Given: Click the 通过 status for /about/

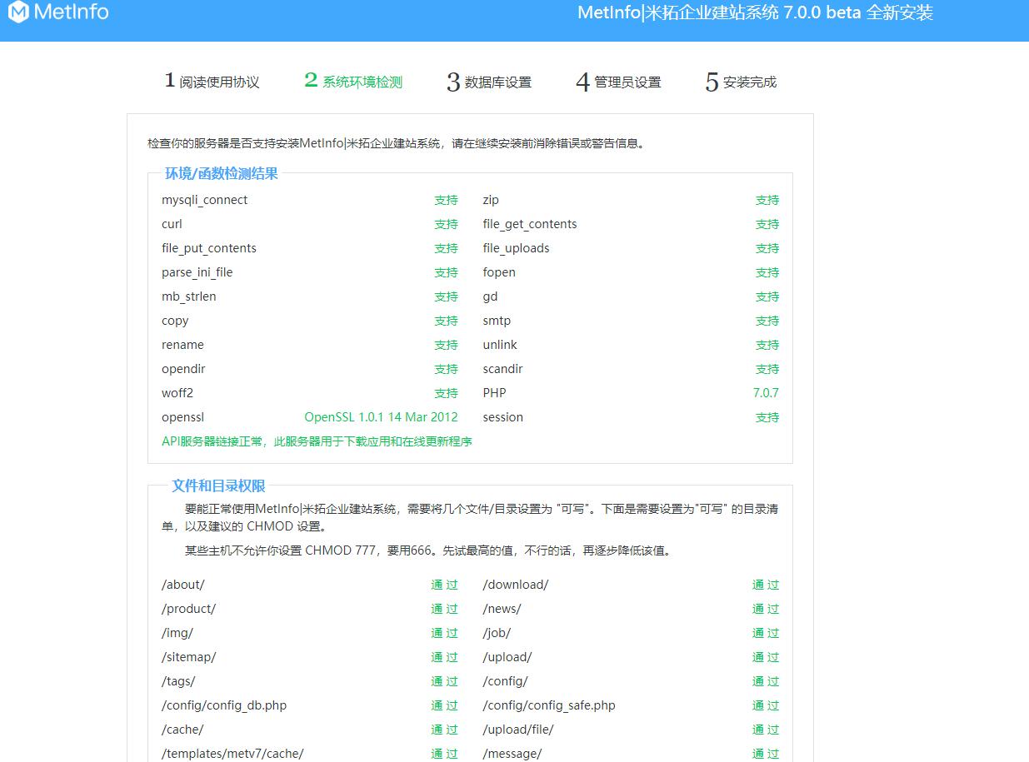Looking at the screenshot, I should pos(444,585).
